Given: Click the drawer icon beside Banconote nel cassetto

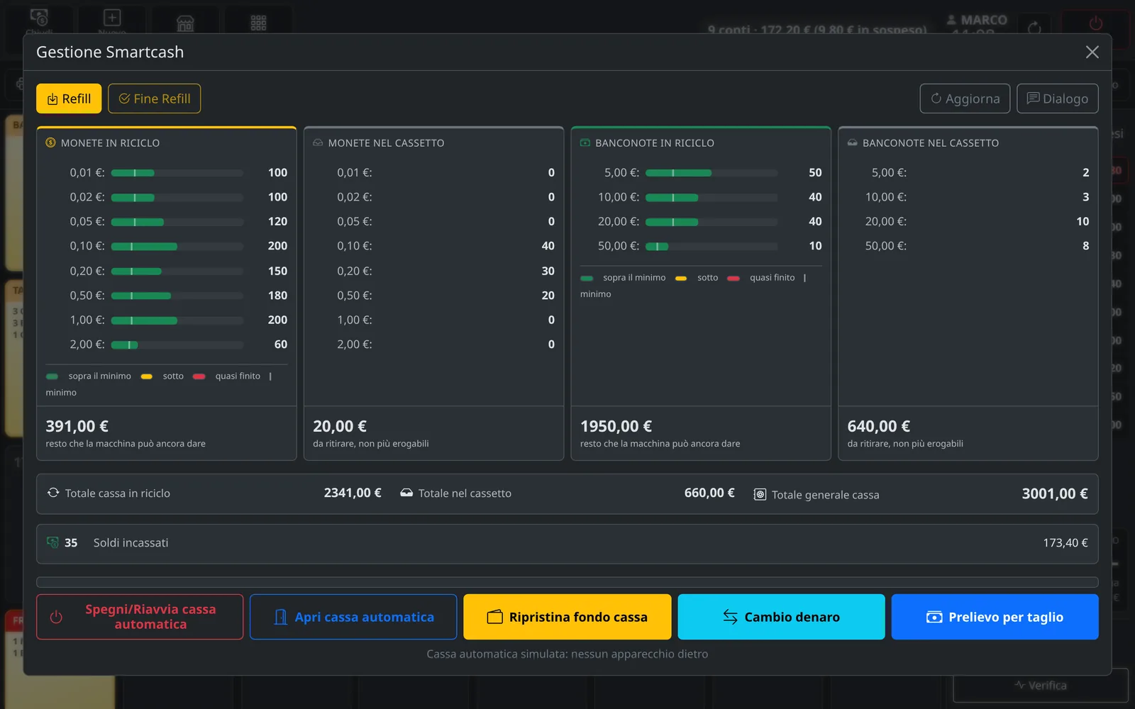Looking at the screenshot, I should tap(853, 143).
